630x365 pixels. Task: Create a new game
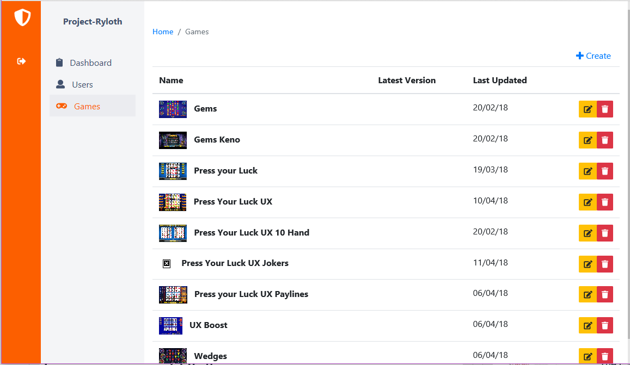pyautogui.click(x=594, y=56)
